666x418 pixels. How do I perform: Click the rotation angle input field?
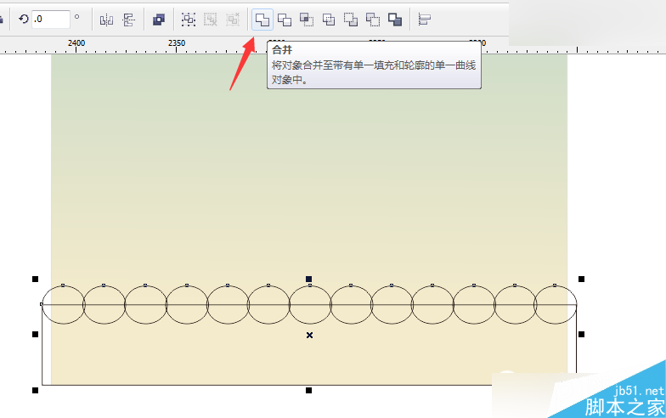(x=51, y=19)
